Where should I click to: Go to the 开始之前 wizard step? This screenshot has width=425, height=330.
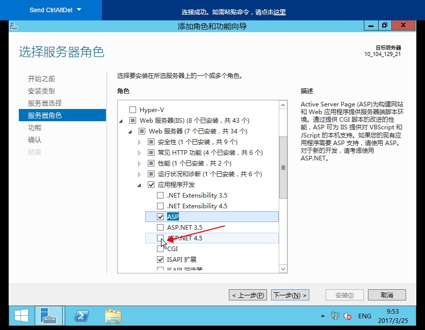click(x=41, y=79)
